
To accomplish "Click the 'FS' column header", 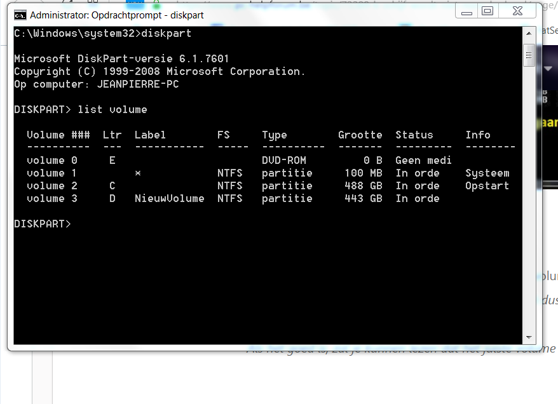I will (x=224, y=135).
